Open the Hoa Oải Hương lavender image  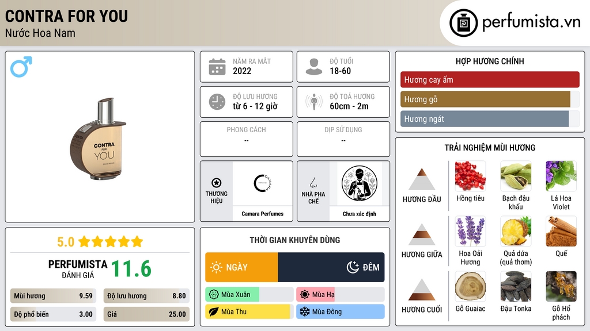pos(470,231)
